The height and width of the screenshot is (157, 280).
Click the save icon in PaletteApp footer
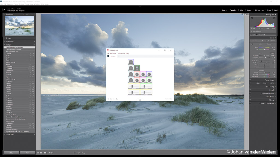tap(111, 99)
